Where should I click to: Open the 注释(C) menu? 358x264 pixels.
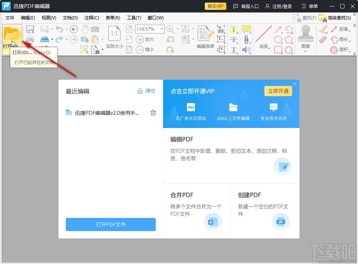(91, 18)
